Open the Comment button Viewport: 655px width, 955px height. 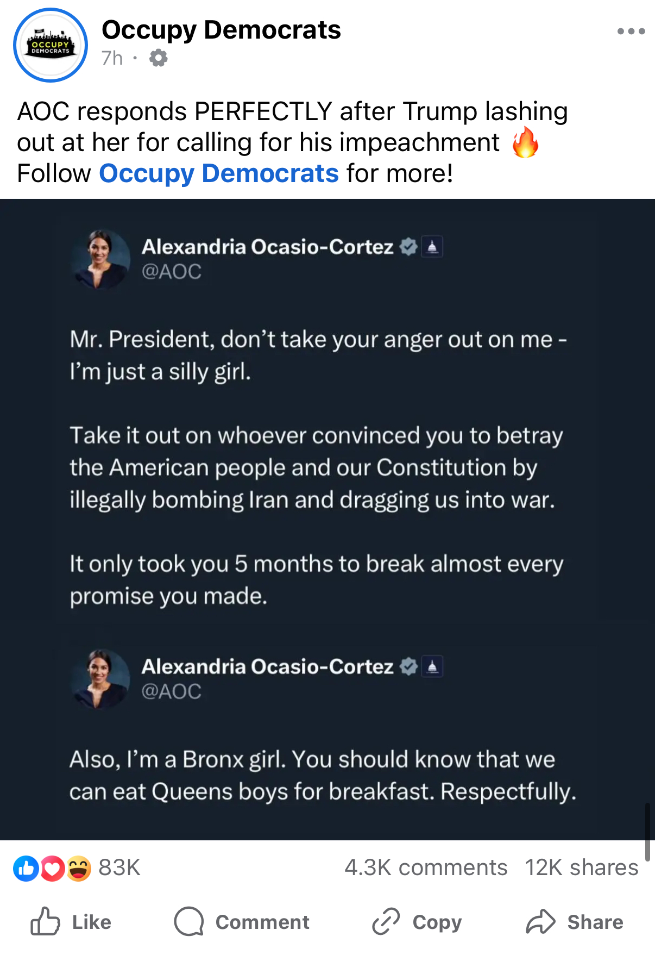tap(242, 922)
